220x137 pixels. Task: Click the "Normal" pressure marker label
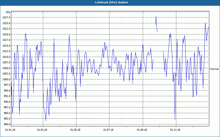[x=215, y=69]
